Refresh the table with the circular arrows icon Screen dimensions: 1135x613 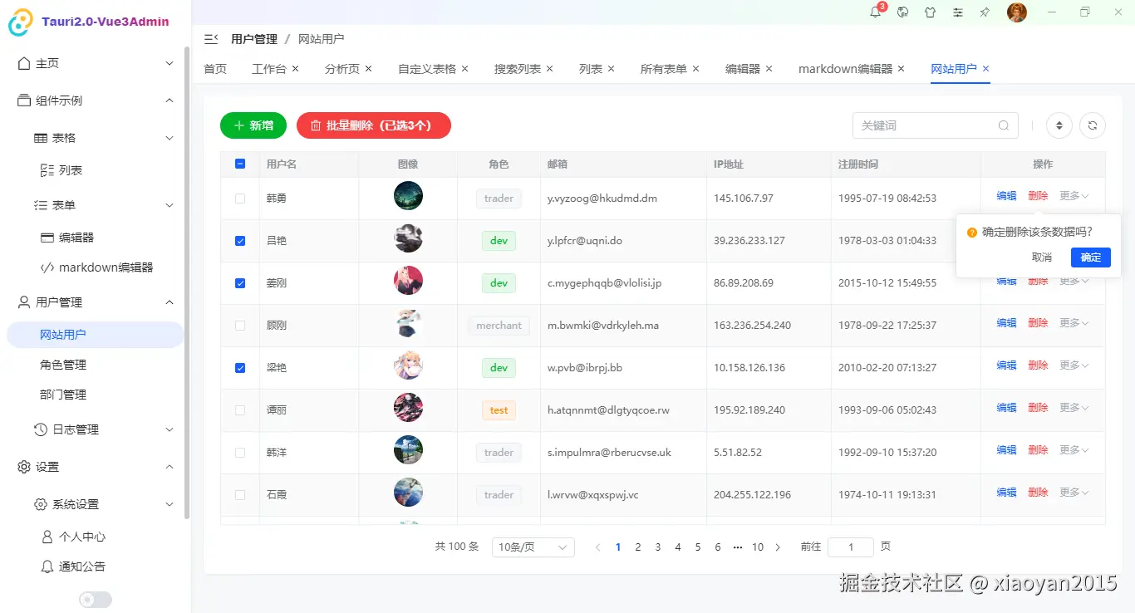click(1093, 125)
